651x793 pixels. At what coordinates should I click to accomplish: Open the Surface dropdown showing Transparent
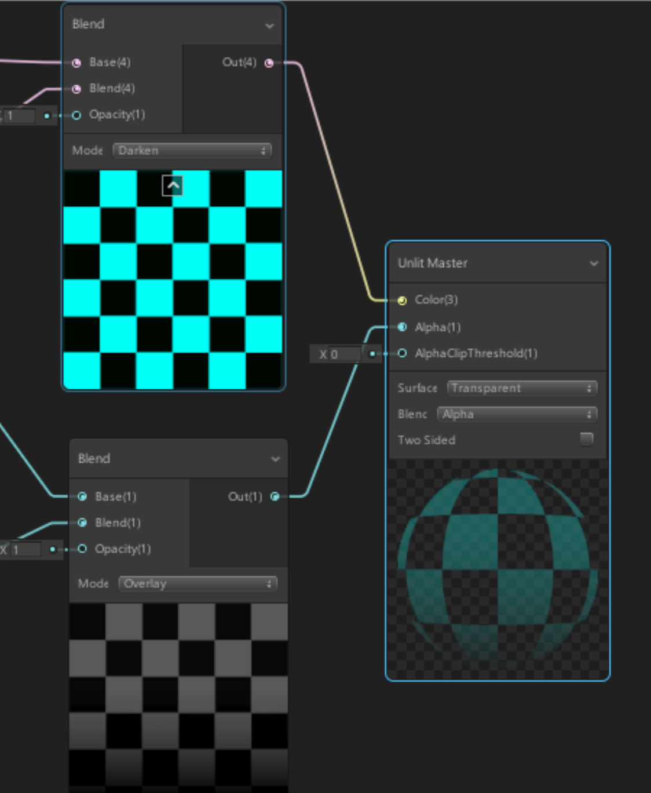click(521, 388)
